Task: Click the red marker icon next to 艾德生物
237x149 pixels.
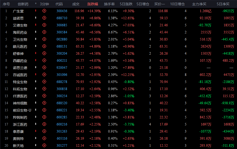Action: (36, 25)
